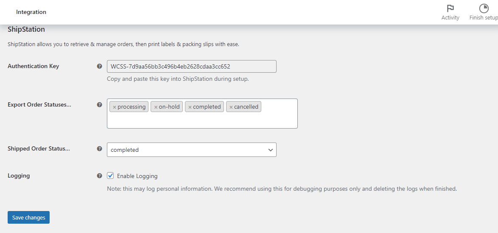Remove the processing status tag

[x=115, y=107]
